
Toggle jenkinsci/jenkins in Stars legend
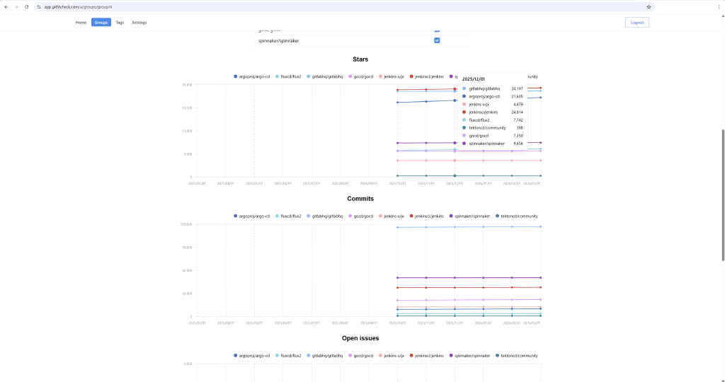426,76
